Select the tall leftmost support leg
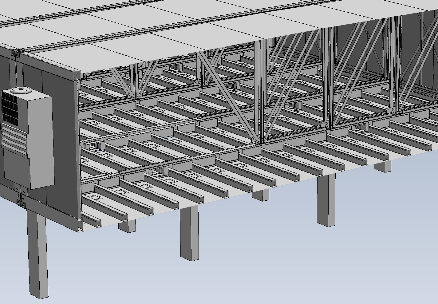This screenshot has height=304, width=438. (x=37, y=255)
